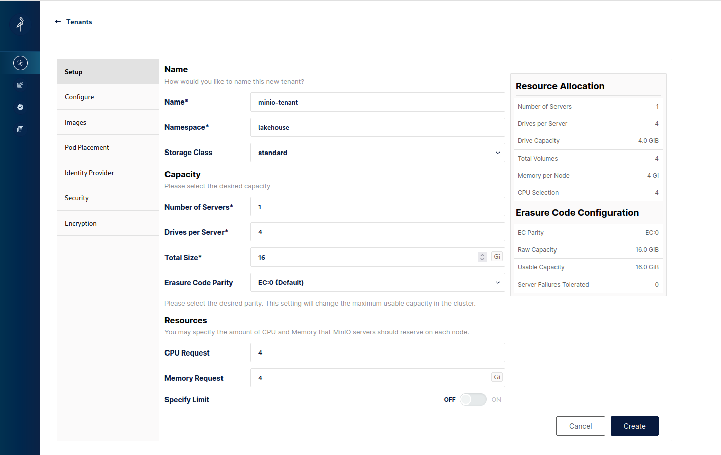The image size is (721, 455).
Task: Click the CPU Selection summary row
Action: point(588,193)
